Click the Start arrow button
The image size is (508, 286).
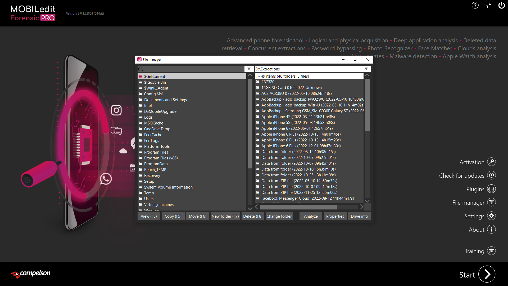[x=487, y=274]
